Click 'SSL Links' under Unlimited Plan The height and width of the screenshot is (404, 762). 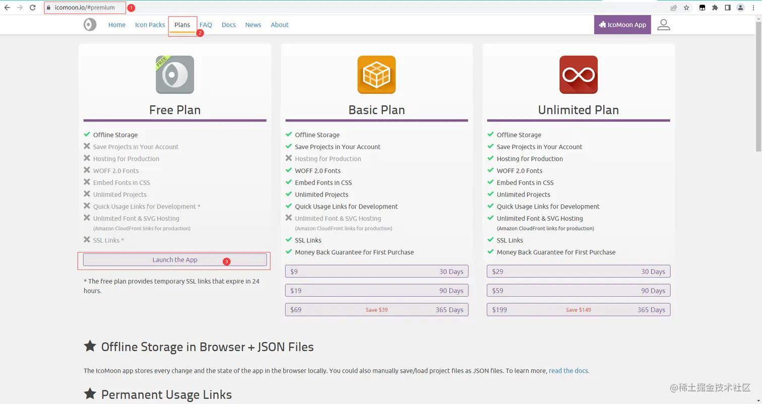[510, 240]
